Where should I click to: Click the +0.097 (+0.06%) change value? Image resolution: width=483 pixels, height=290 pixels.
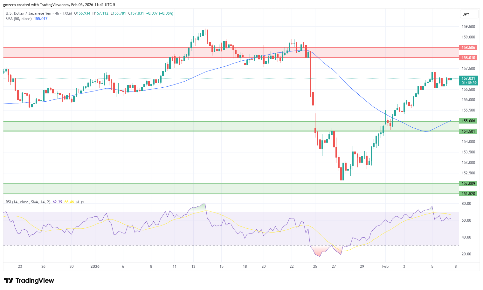(160, 13)
